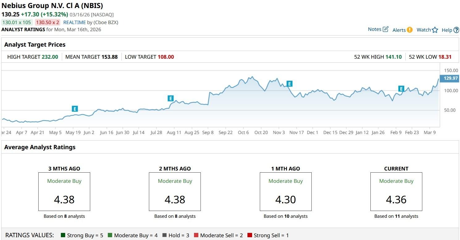Click the ANALYST RATINGS label
Viewport: 460px width, 240px height.
[23, 30]
